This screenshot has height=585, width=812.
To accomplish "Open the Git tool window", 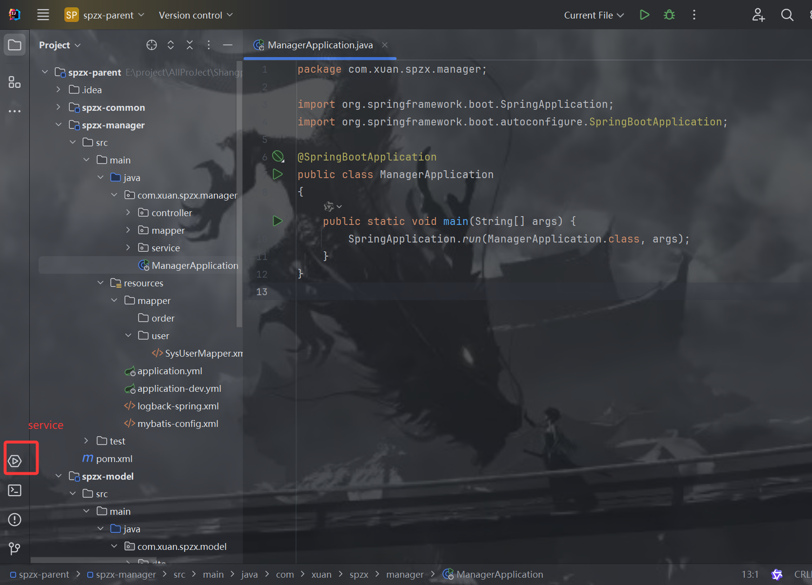I will click(x=15, y=549).
